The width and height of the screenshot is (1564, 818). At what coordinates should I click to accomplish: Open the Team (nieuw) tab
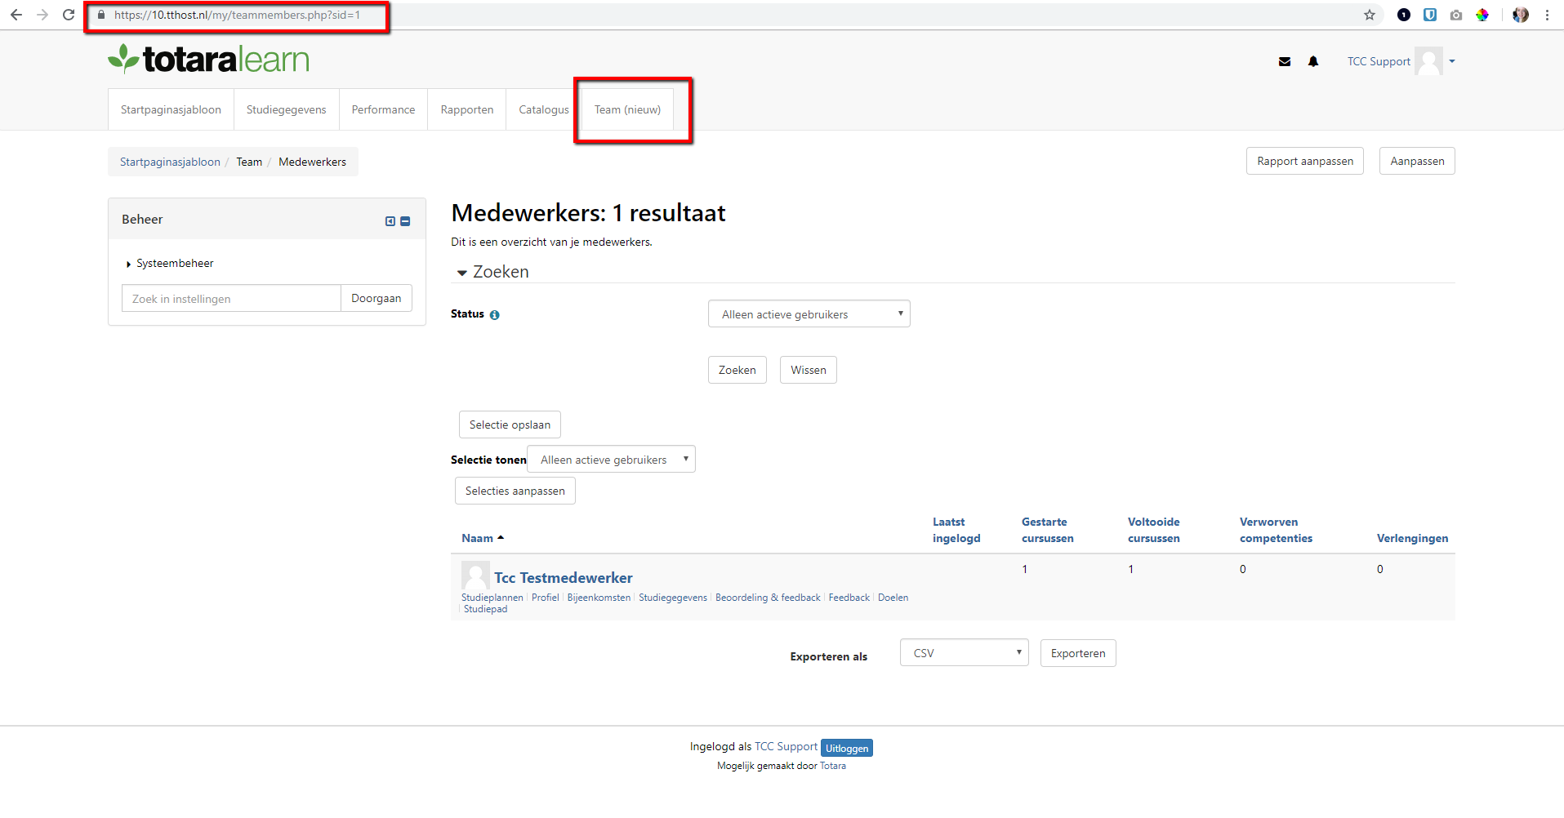627,109
